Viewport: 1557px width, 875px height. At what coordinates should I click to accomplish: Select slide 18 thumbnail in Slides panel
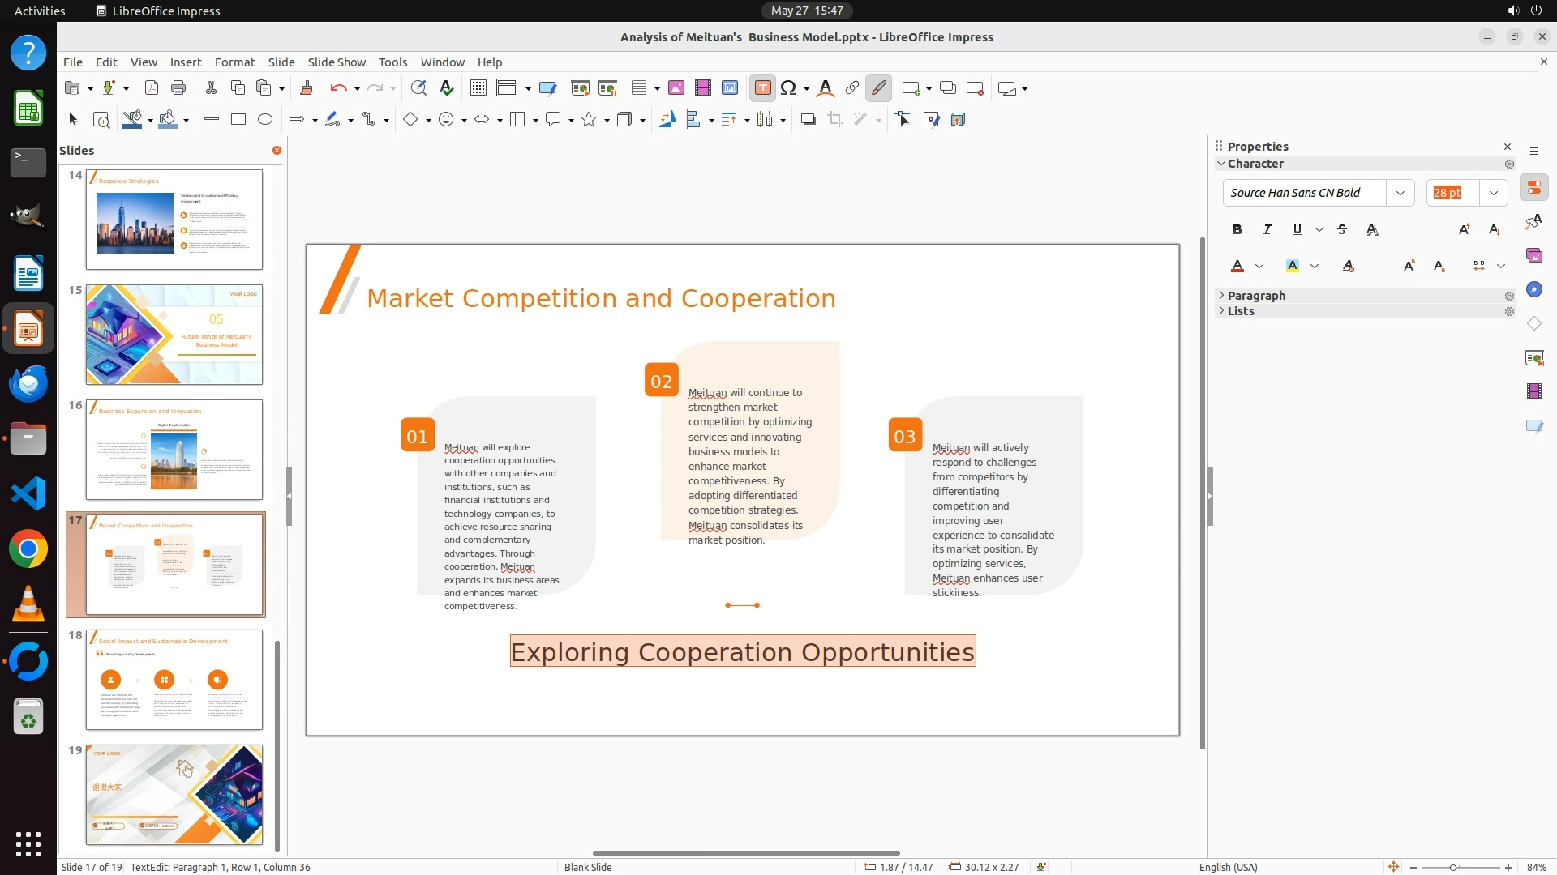point(174,680)
